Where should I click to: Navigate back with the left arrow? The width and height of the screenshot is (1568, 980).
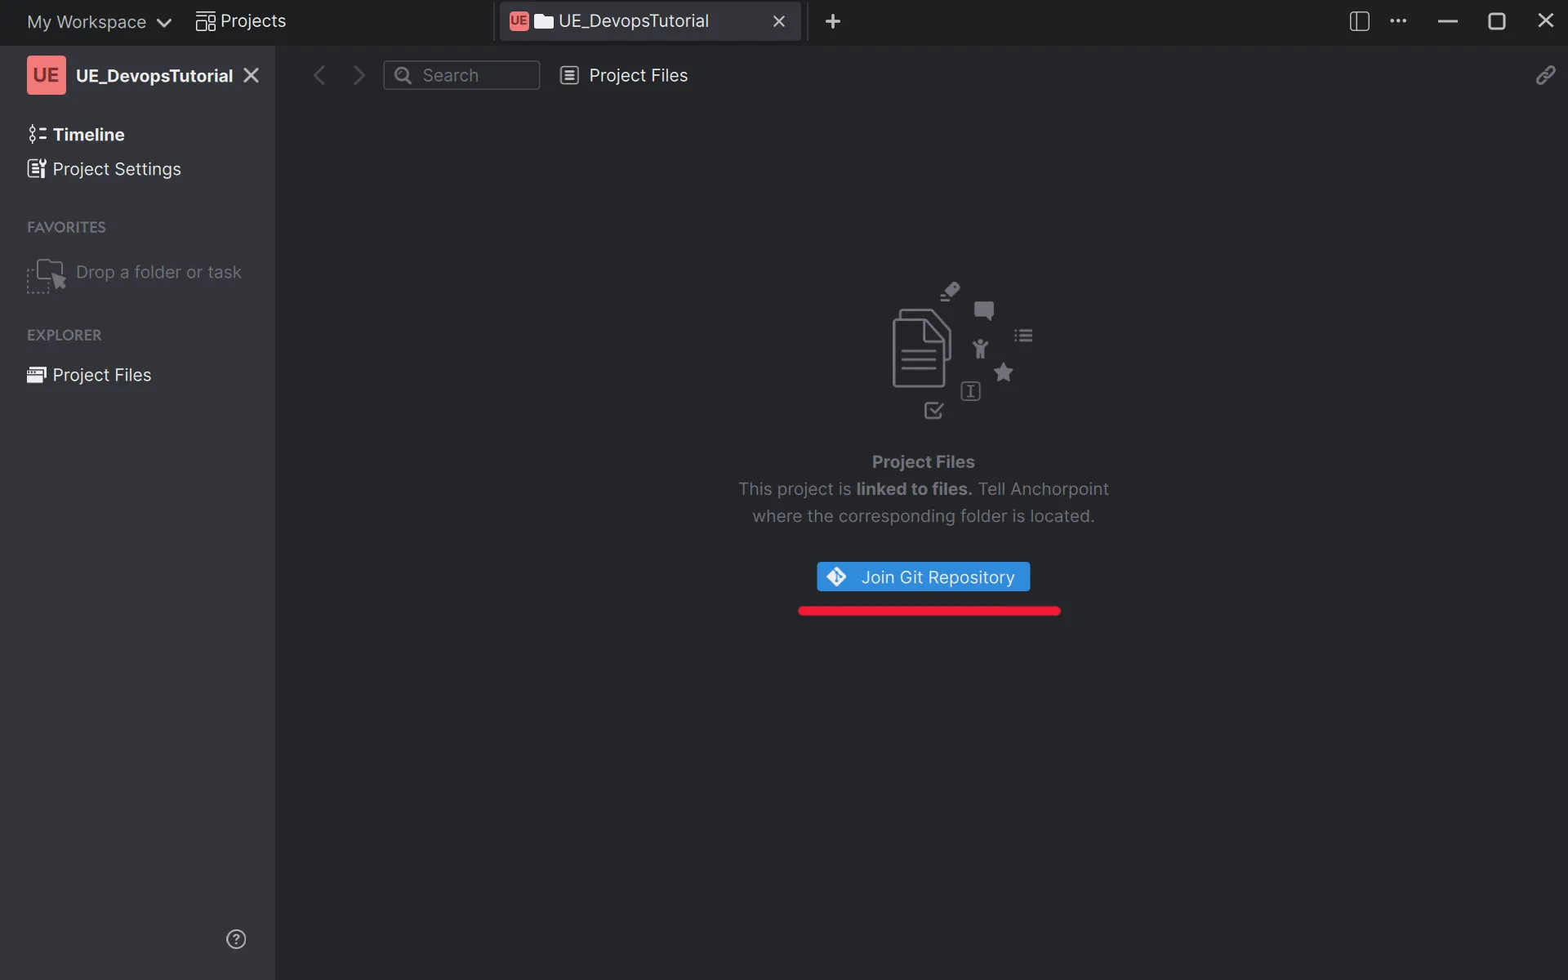pos(319,75)
